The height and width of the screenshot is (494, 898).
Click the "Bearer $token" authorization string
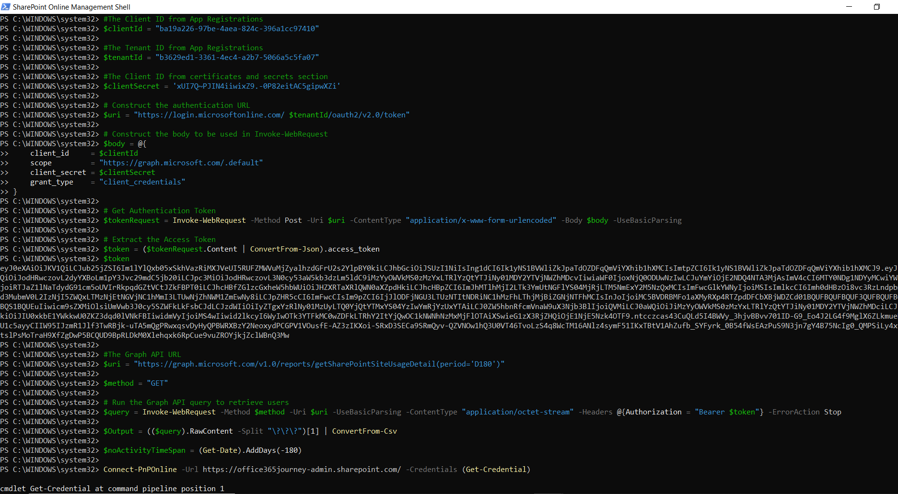(727, 412)
